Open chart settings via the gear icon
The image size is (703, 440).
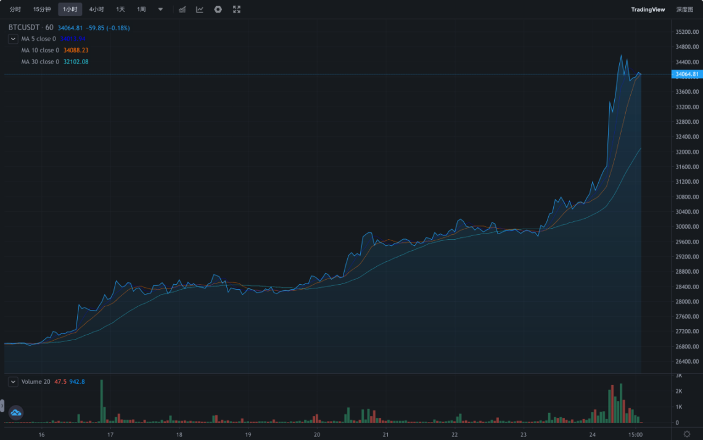click(218, 9)
